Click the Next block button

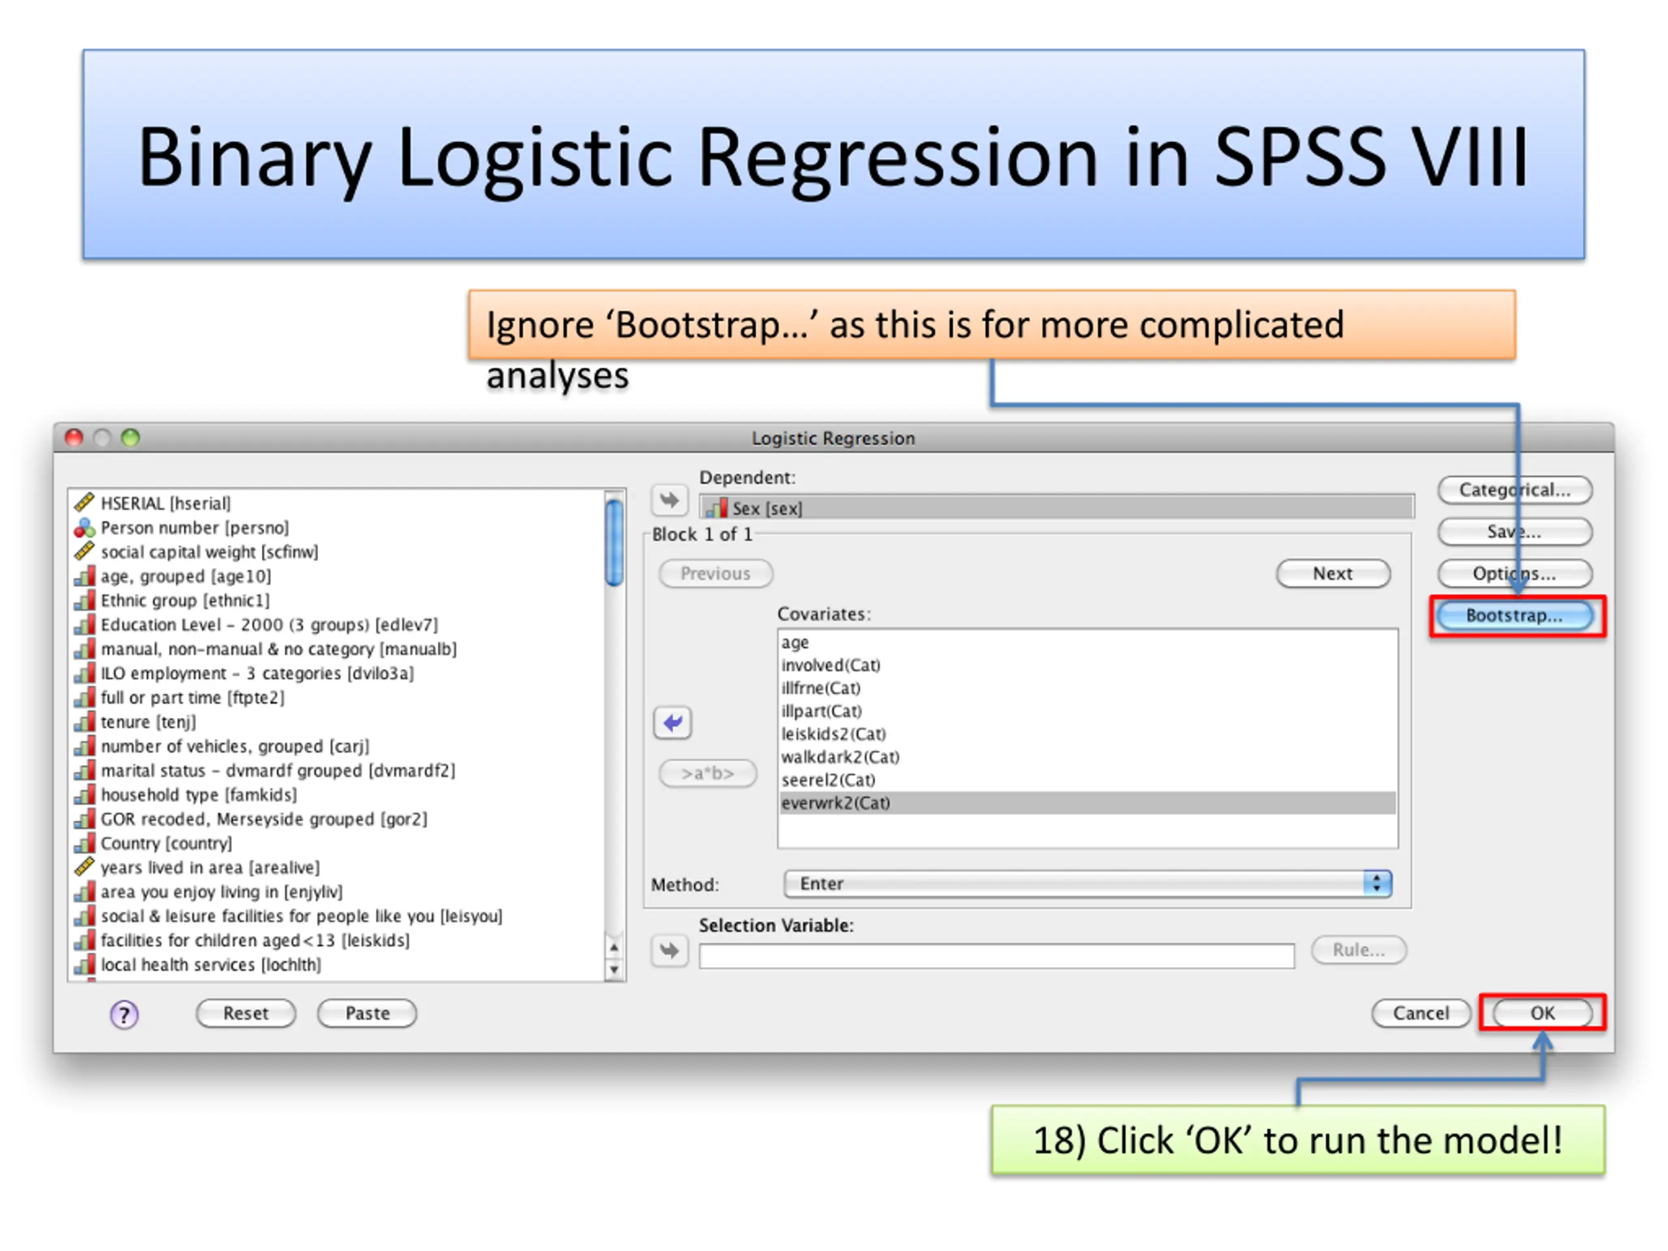coord(1332,573)
